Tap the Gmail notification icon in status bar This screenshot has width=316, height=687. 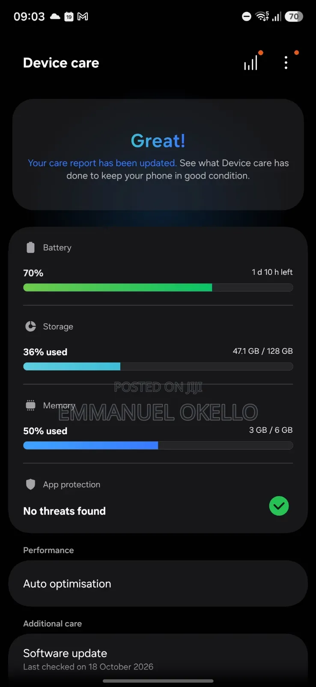click(x=83, y=16)
